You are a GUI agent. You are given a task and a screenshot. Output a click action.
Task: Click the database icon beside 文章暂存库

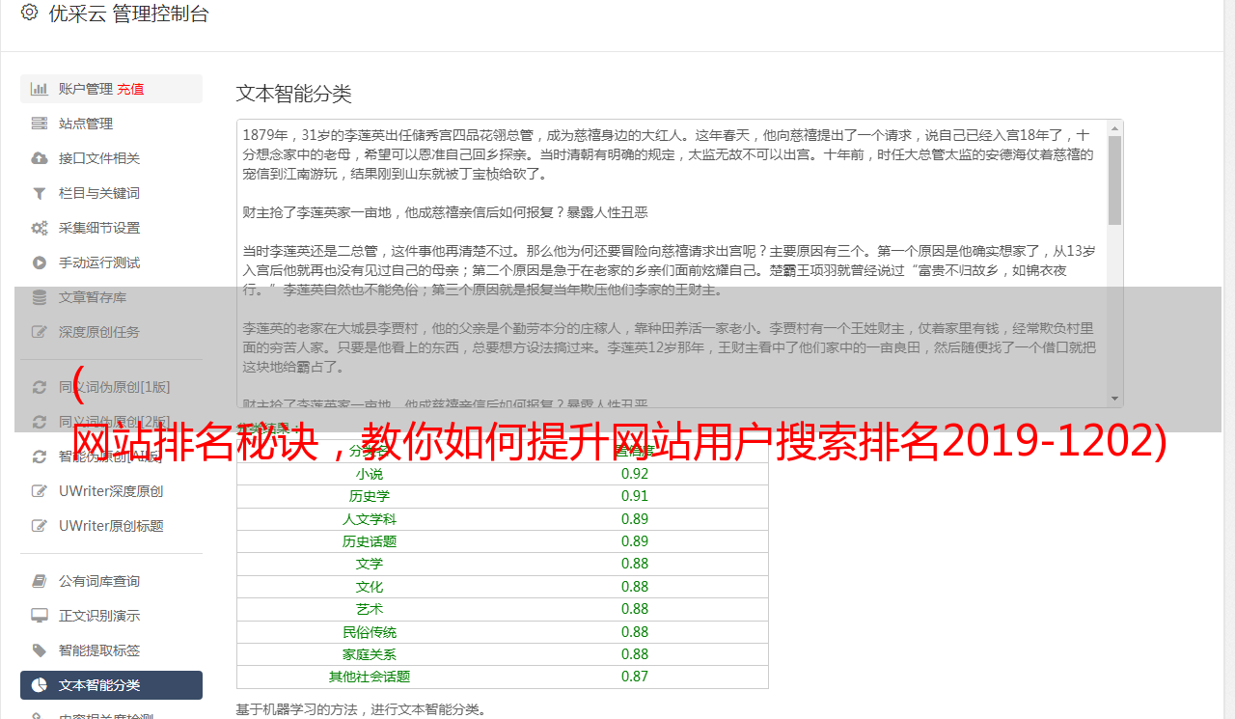[x=40, y=297]
